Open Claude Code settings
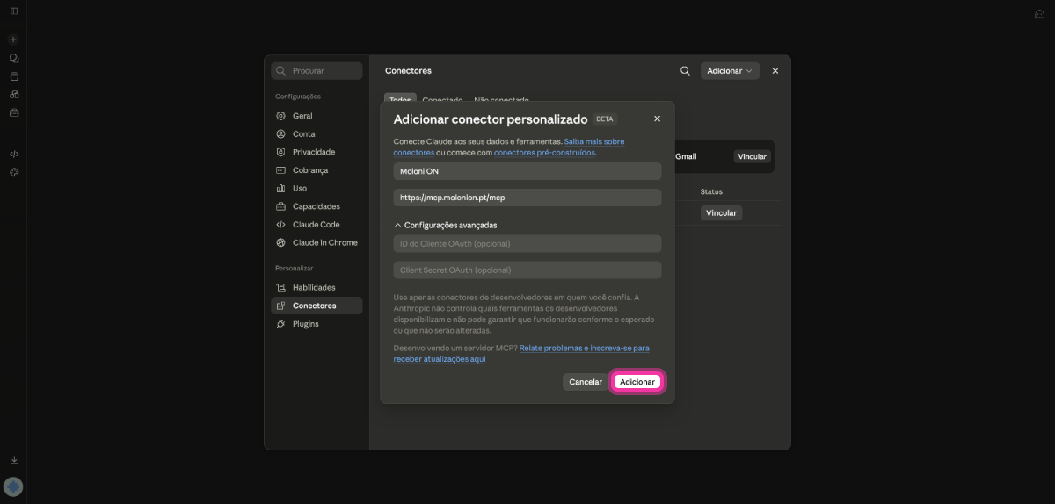This screenshot has width=1055, height=504. [316, 225]
